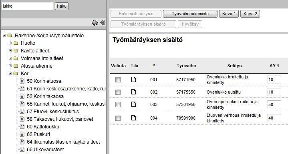This screenshot has width=288, height=154.
Task: Click the book icon above the tree
Action: [95, 22]
